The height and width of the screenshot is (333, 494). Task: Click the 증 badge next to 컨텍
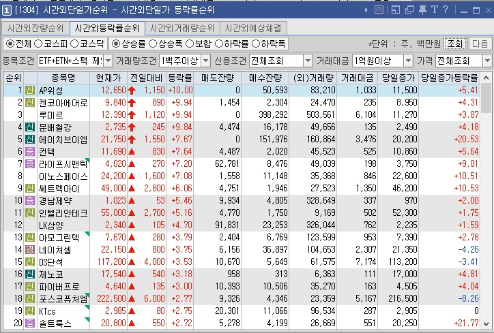30,152
